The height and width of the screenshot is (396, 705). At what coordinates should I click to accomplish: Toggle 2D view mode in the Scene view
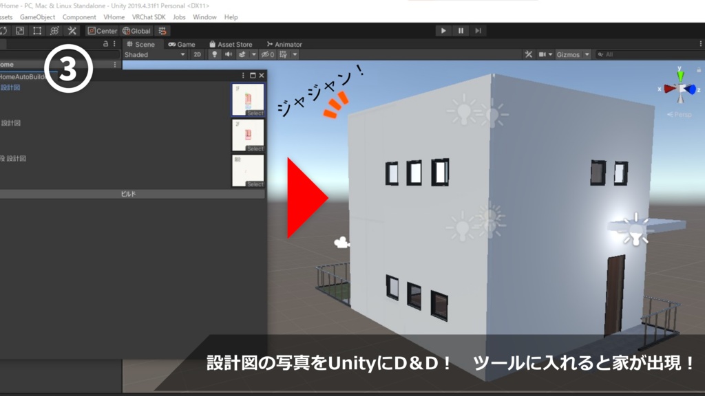point(198,54)
